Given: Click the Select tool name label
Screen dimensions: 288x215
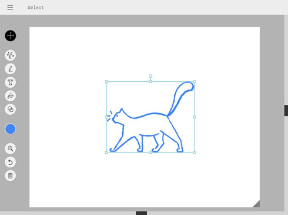Looking at the screenshot, I should [x=36, y=8].
